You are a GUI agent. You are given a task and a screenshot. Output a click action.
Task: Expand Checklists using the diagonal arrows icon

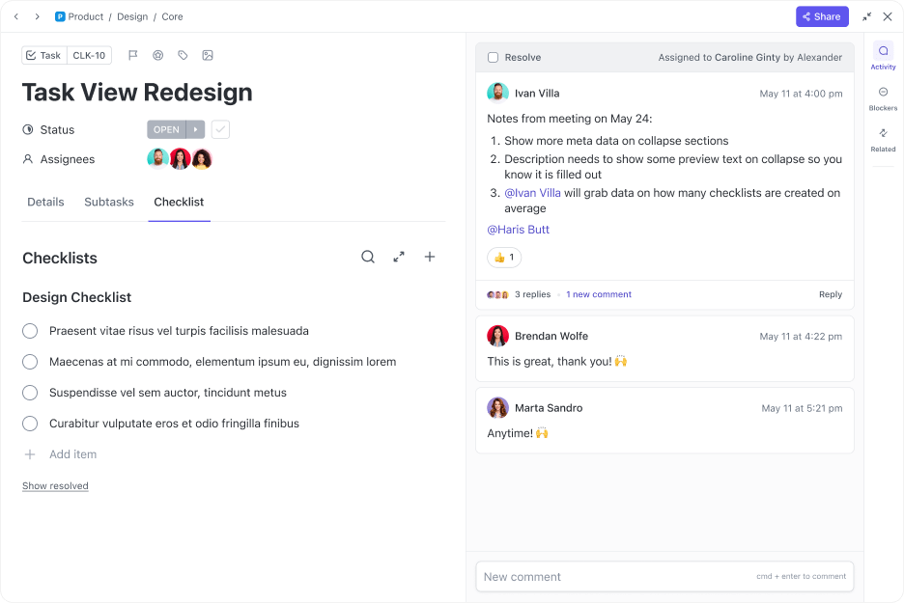[399, 257]
